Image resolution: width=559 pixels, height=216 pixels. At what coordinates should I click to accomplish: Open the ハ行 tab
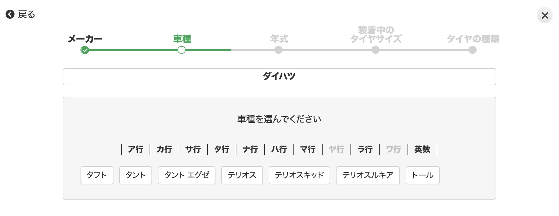point(279,149)
